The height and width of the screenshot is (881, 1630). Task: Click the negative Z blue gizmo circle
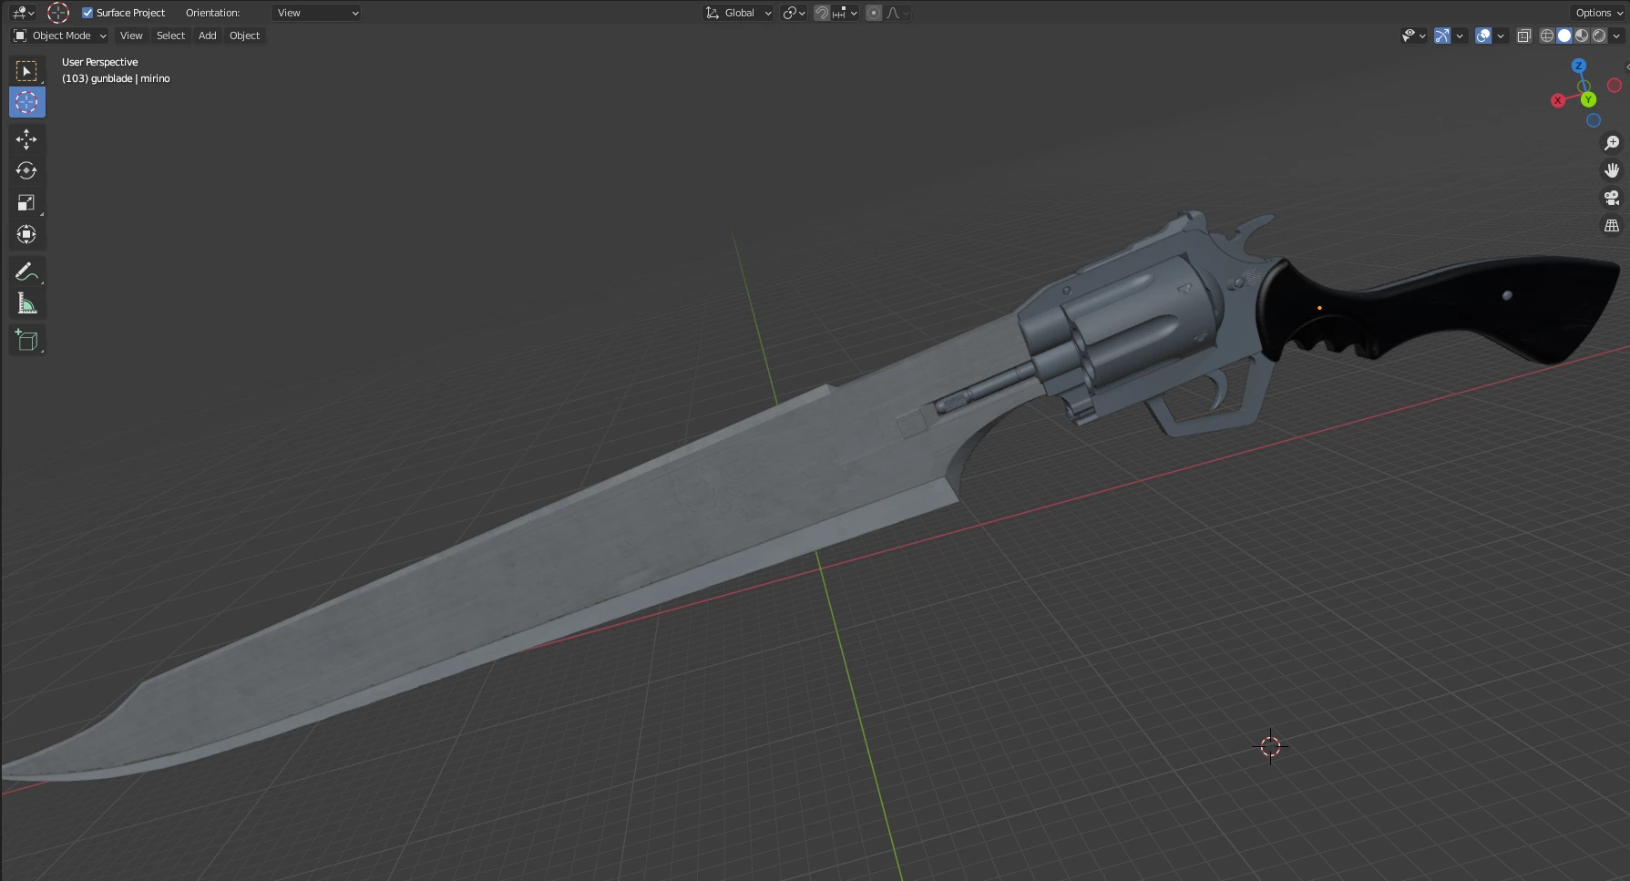coord(1594,120)
